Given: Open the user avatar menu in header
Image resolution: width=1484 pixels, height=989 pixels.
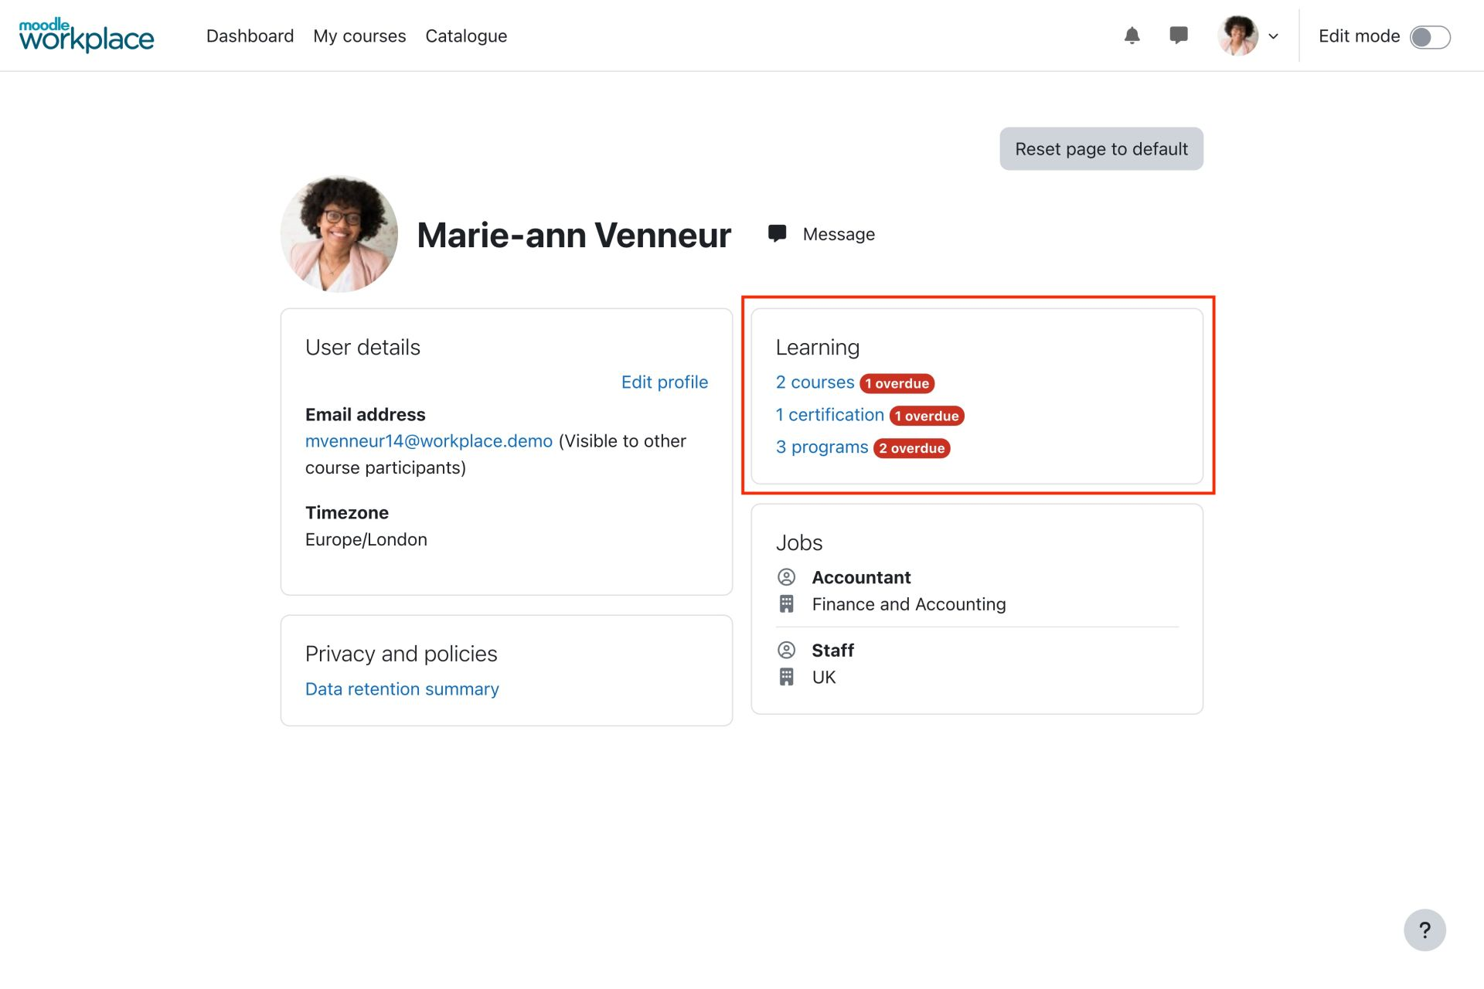Looking at the screenshot, I should pos(1237,36).
